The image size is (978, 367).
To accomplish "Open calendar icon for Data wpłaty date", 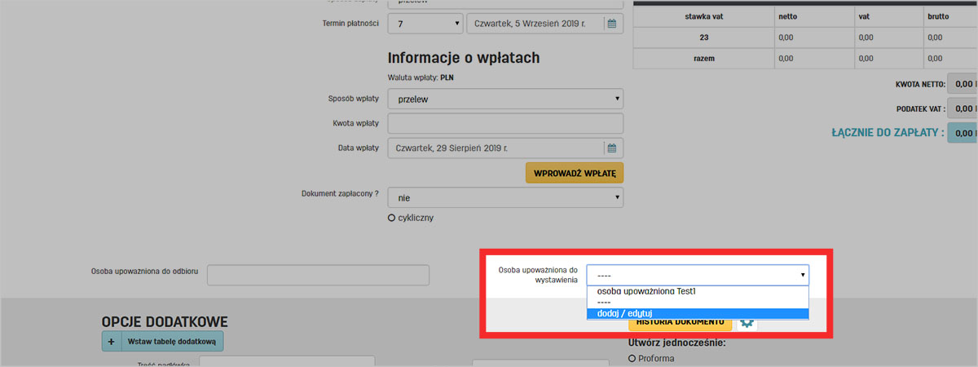I will point(611,148).
